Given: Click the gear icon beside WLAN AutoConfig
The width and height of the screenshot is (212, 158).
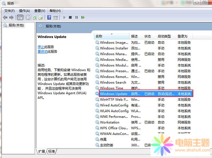Looking at the screenshot, I should (97, 111).
